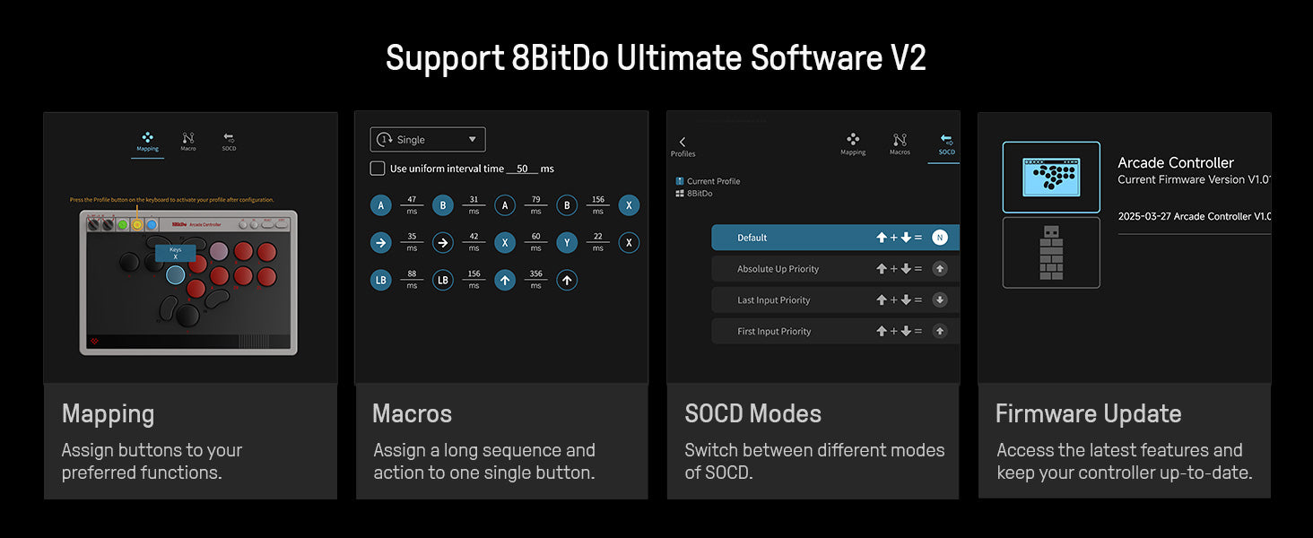Screen dimensions: 1313x538
Task: Select the filled right-arrow macro step
Action: (x=381, y=242)
